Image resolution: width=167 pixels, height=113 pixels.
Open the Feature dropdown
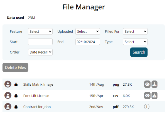[40, 32]
